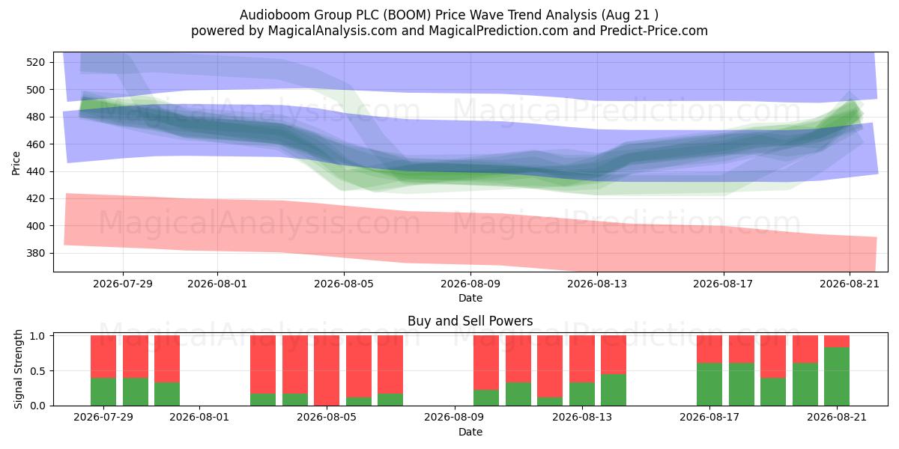
Task: Click the "Signal Strength" y-axis label
Action: [19, 370]
